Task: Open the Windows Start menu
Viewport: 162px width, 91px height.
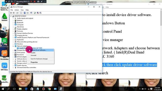Action: [x=3, y=89]
